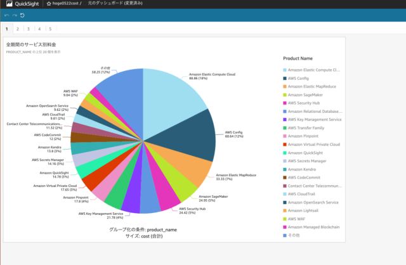Viewport: 406px width, 265px height.
Task: Click the pie label Amazon Elastic MapReduce 33.33
Action: coord(236,177)
